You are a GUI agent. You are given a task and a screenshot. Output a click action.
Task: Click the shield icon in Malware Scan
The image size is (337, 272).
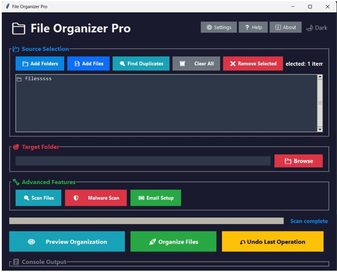tap(76, 198)
